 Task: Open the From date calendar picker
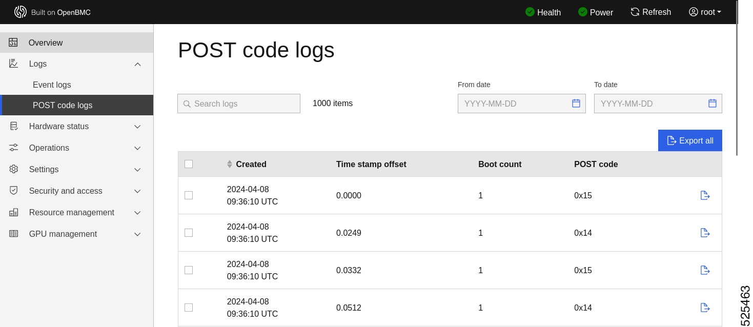pos(576,104)
